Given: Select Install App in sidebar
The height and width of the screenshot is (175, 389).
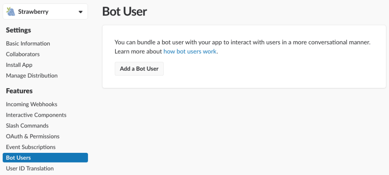Looking at the screenshot, I should (x=19, y=65).
